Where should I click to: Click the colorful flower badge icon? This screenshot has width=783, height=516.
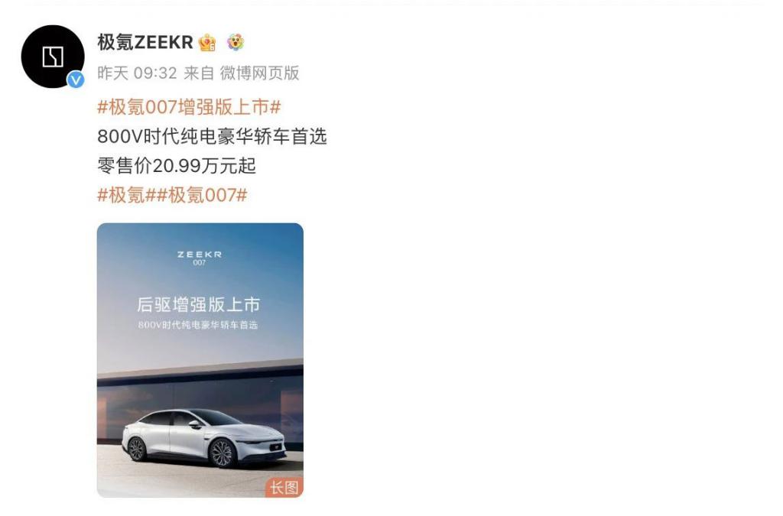pos(236,42)
